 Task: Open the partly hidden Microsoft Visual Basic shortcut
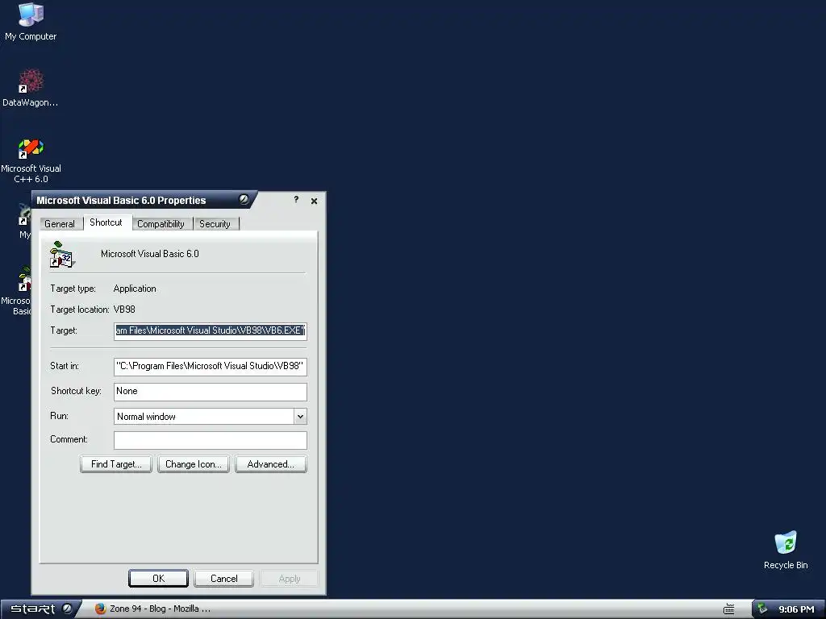click(16, 290)
